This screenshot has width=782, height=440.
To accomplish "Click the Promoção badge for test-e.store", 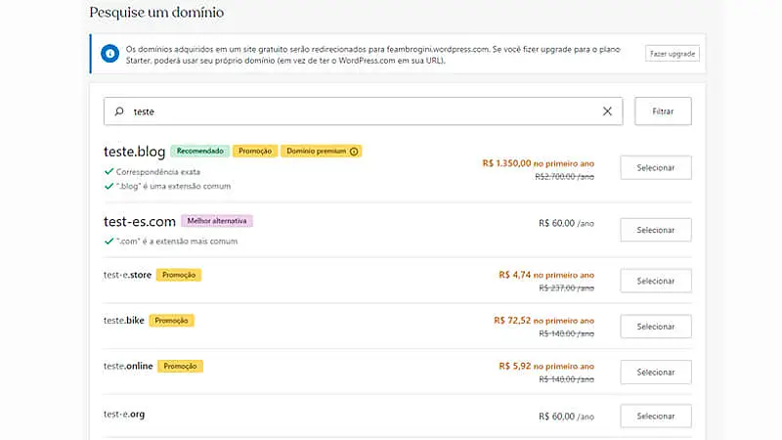I will point(179,275).
